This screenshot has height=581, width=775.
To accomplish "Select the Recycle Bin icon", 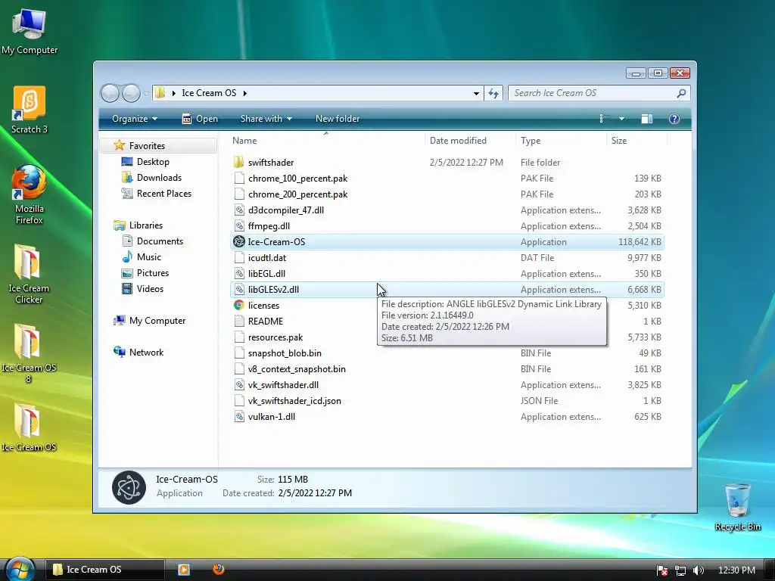I will 737,506.
